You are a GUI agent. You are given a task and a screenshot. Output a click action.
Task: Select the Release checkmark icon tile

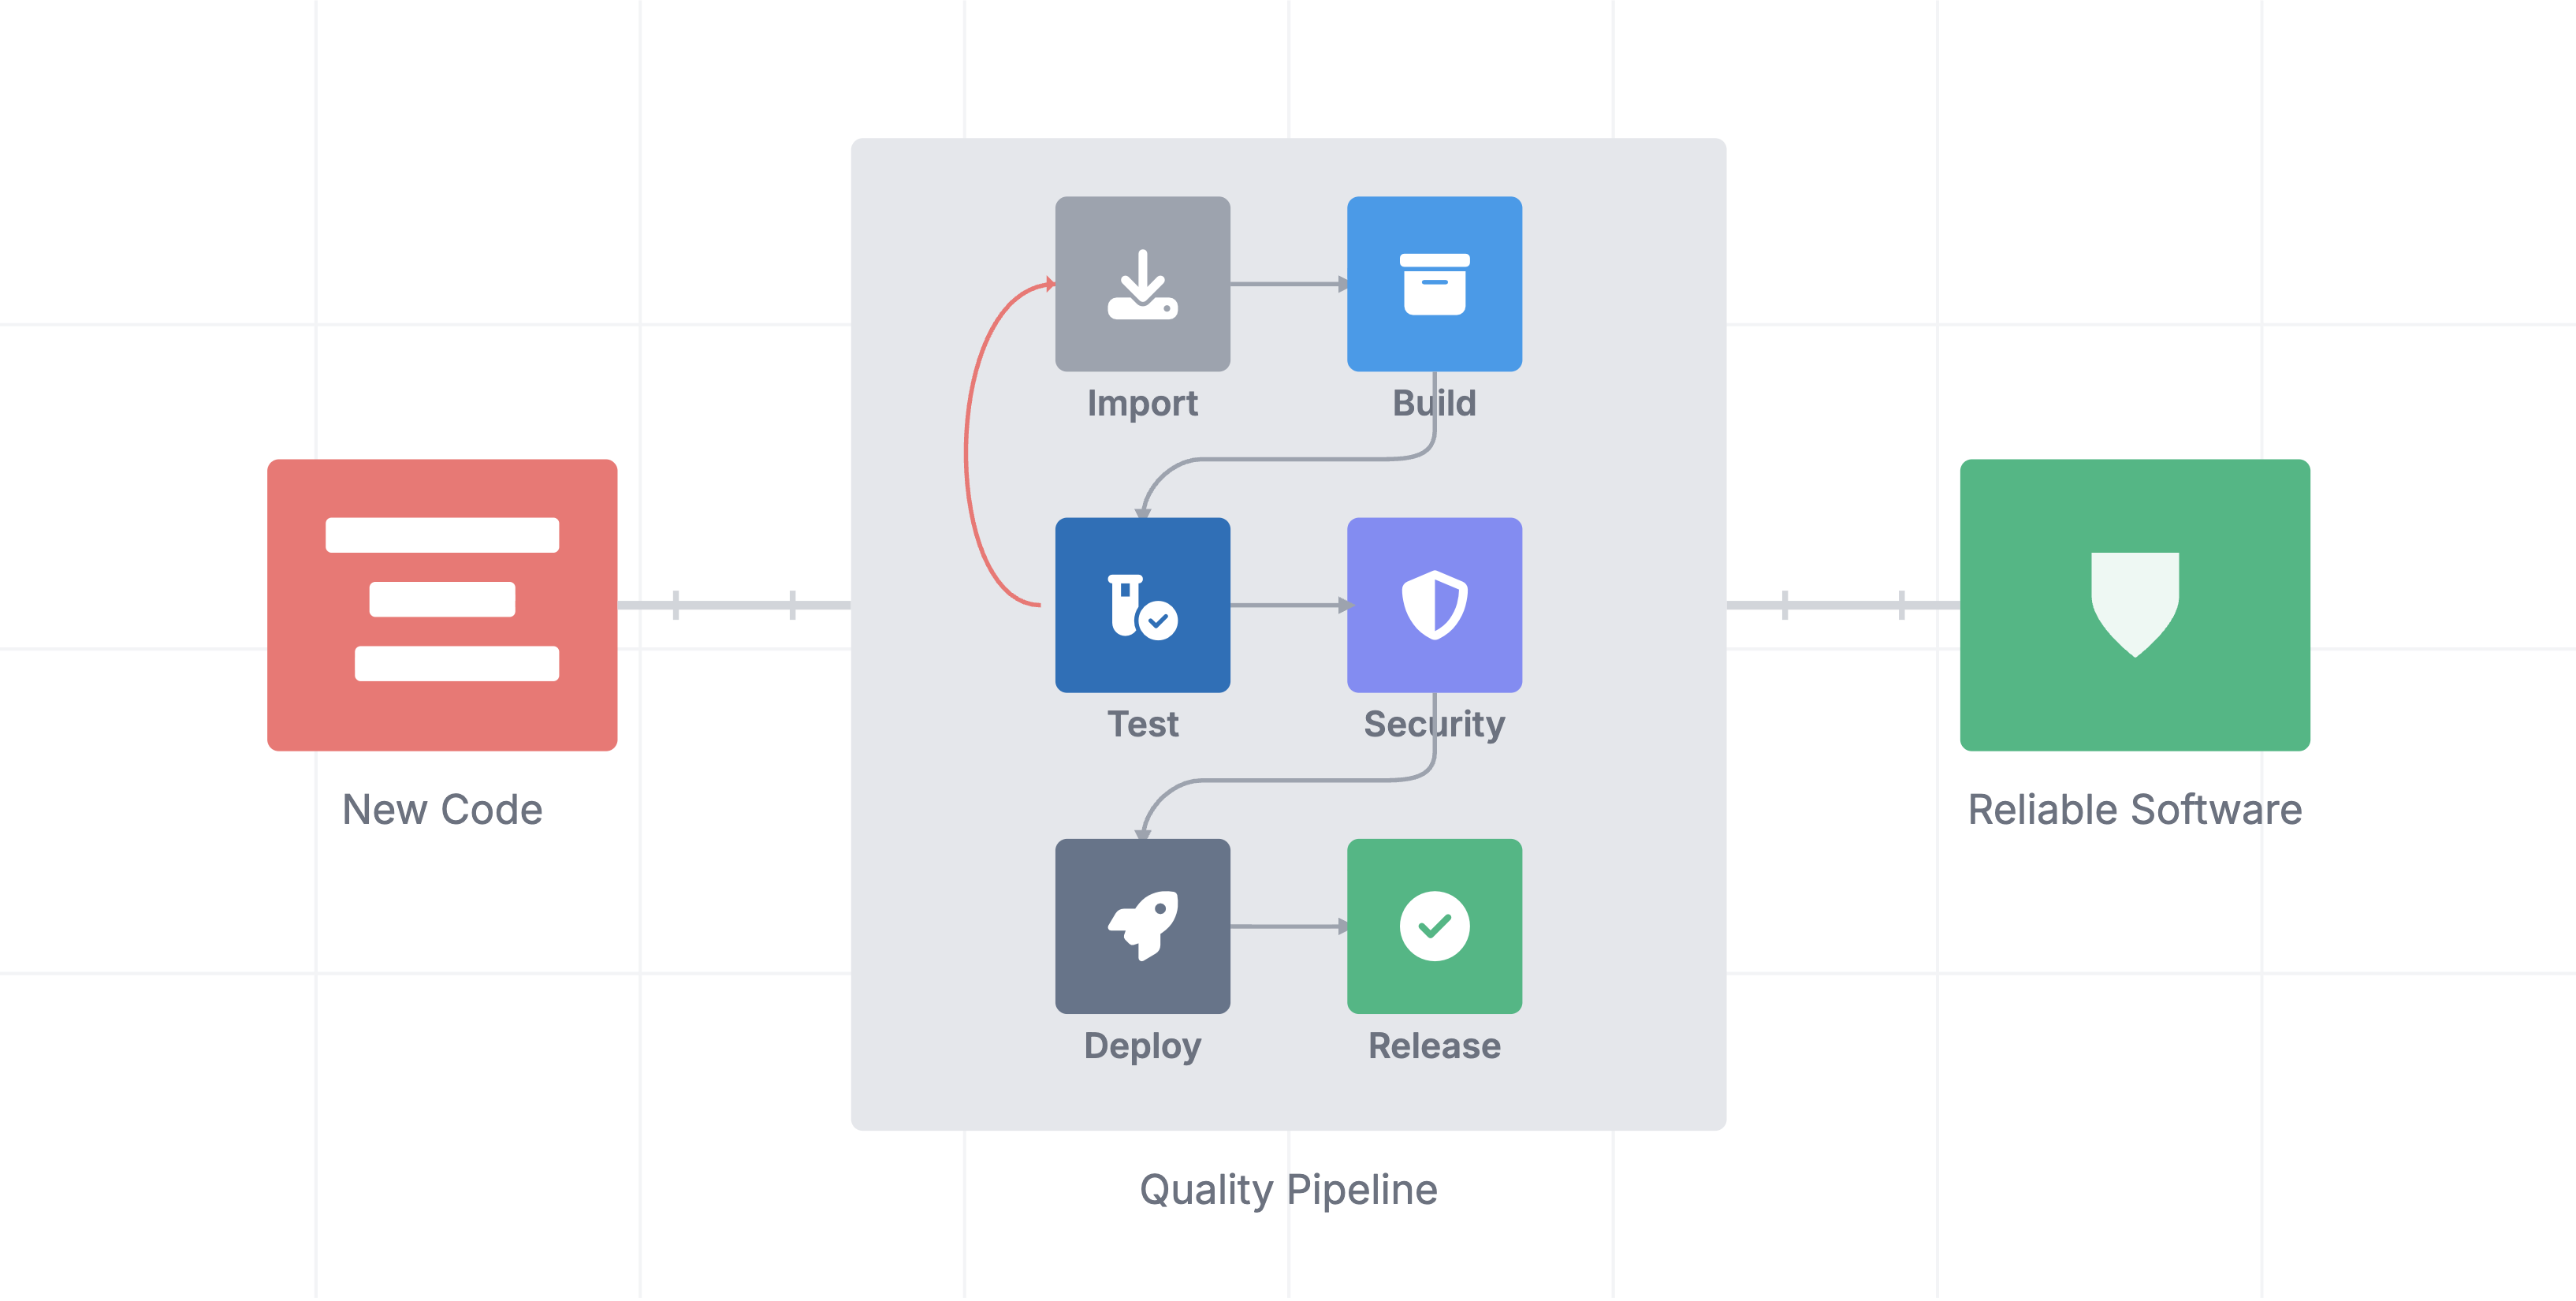pyautogui.click(x=1434, y=926)
